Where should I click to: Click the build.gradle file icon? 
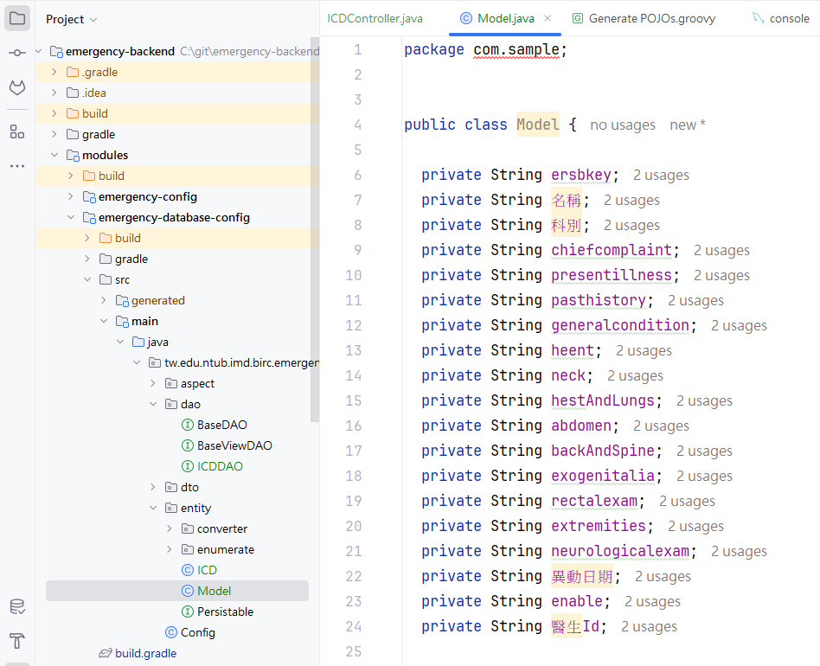tap(106, 653)
